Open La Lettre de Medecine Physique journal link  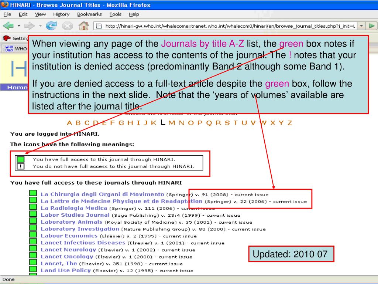(121, 201)
